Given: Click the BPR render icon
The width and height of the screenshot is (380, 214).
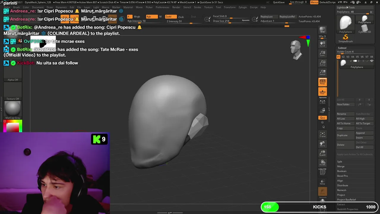Looking at the screenshot, I should click(322, 30).
